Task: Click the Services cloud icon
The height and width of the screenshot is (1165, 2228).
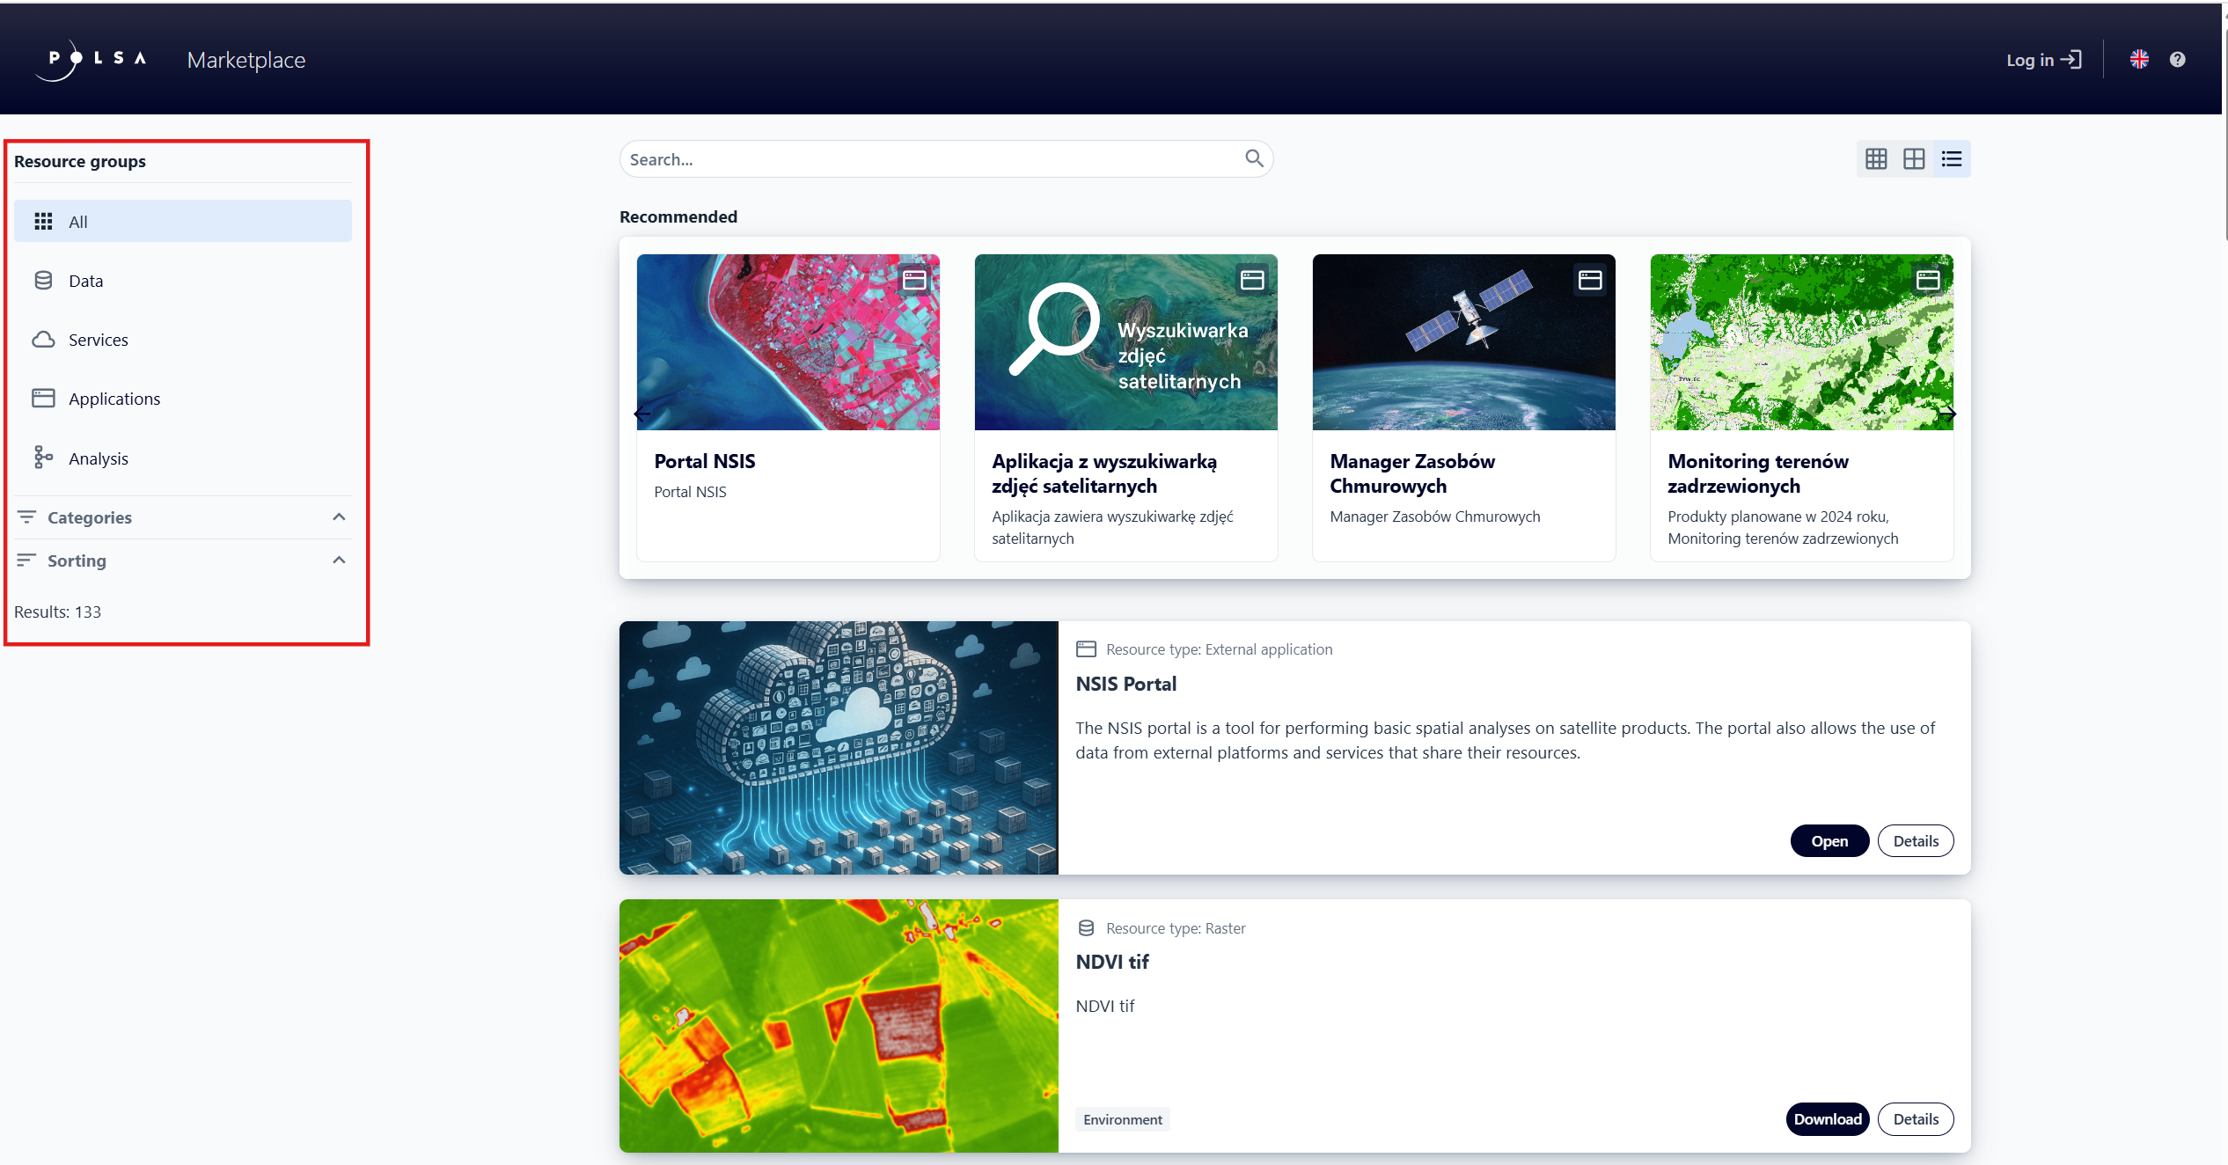Action: click(x=43, y=339)
